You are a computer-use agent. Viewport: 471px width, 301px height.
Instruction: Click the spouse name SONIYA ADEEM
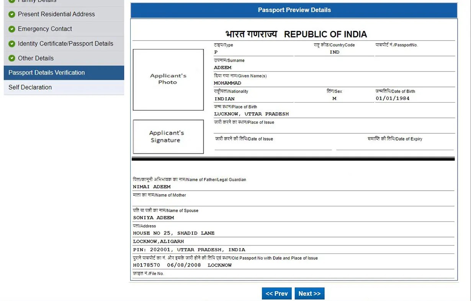tap(154, 218)
